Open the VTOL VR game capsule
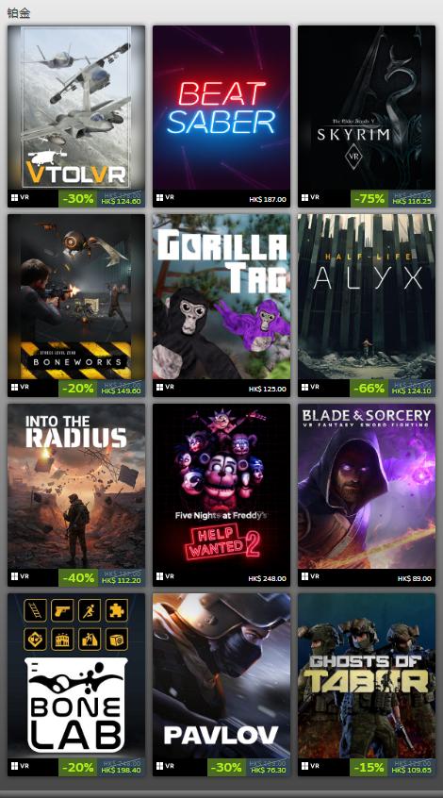This screenshot has width=443, height=798. pos(76,108)
